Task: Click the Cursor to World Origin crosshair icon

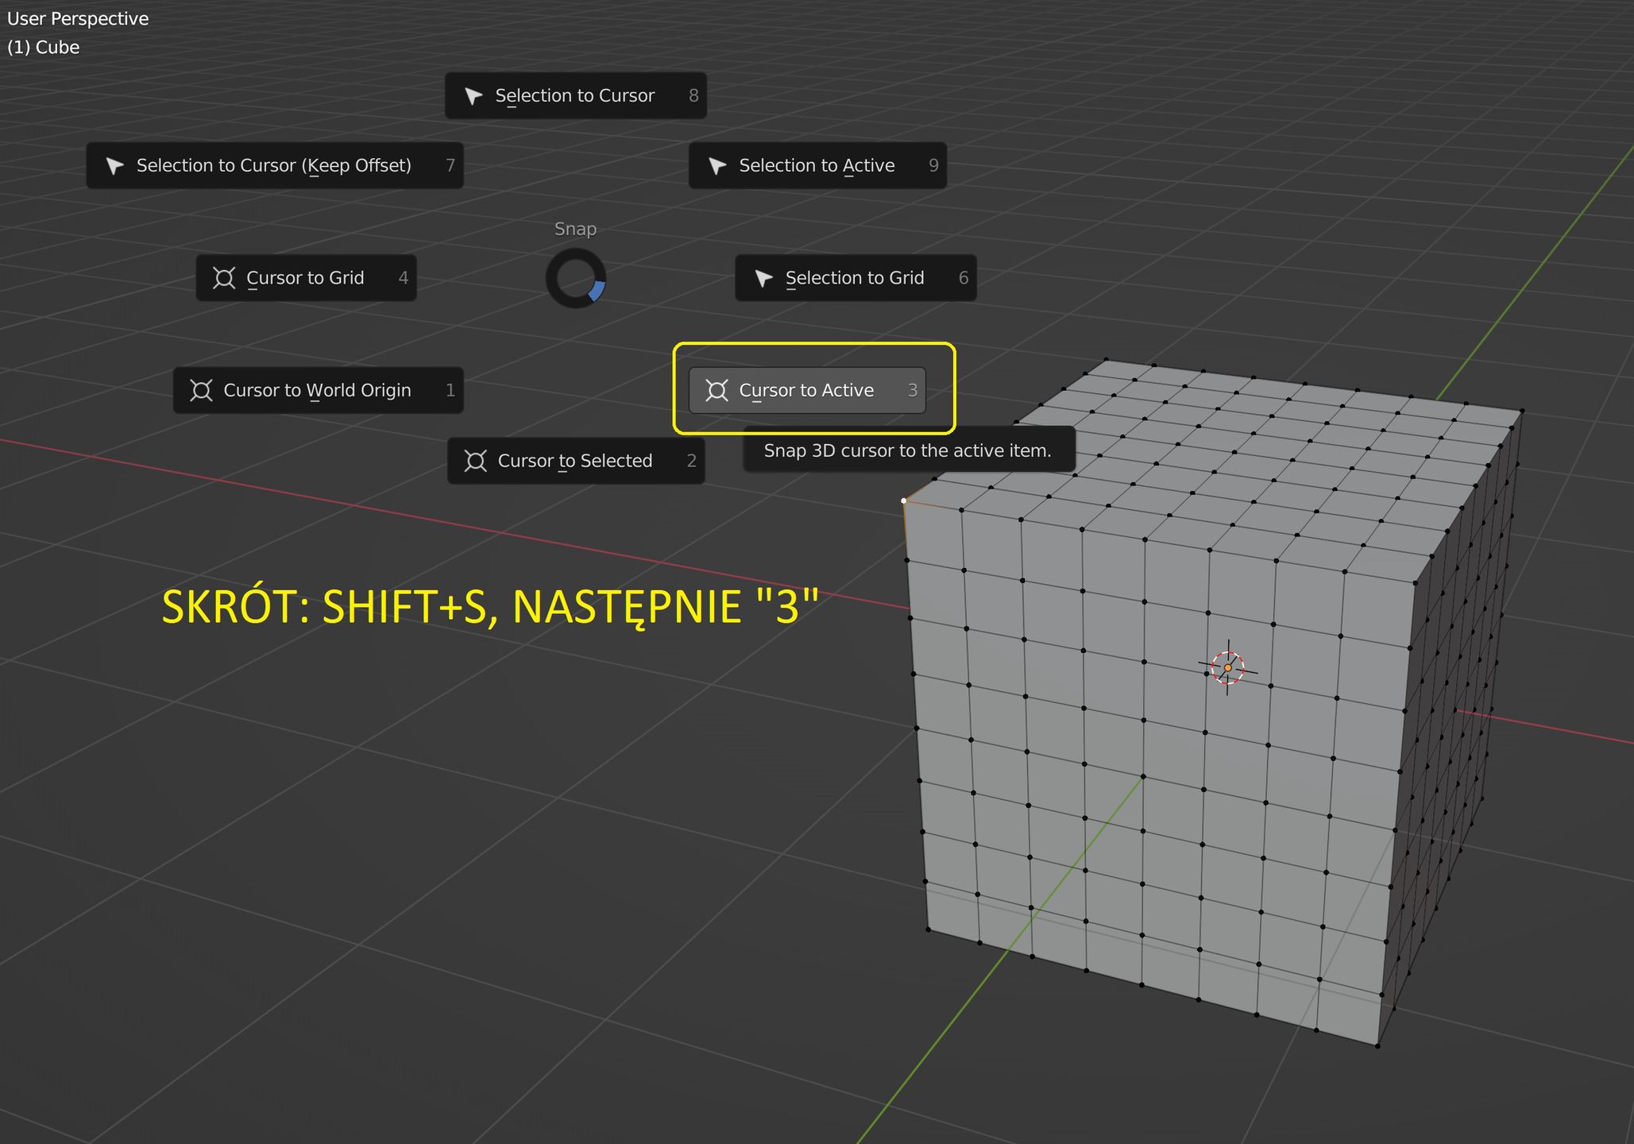Action: click(202, 390)
